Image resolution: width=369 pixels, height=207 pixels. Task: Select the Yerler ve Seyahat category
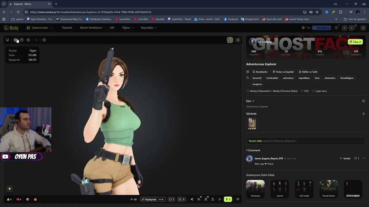tap(283, 72)
